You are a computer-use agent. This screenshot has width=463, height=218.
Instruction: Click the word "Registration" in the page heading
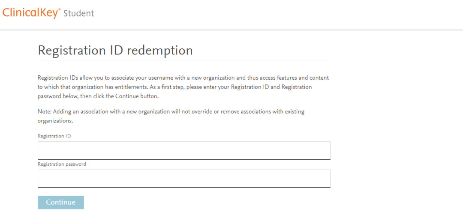coord(72,51)
